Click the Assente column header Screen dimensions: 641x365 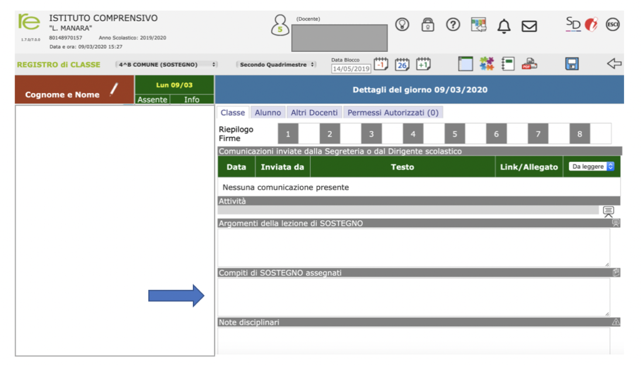tap(152, 99)
